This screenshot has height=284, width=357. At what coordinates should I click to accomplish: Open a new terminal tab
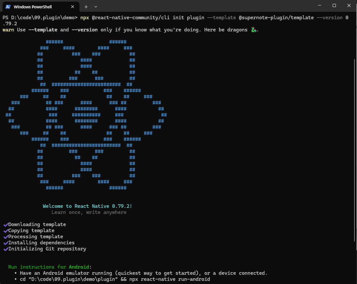[x=86, y=7]
